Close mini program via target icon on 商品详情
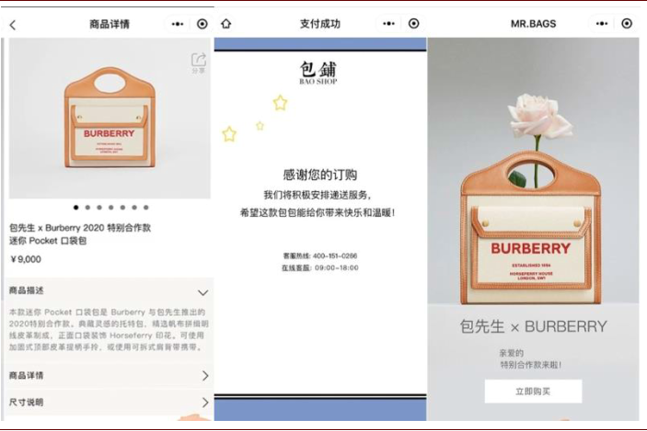Screen dimensions: 647x431 click(x=202, y=24)
